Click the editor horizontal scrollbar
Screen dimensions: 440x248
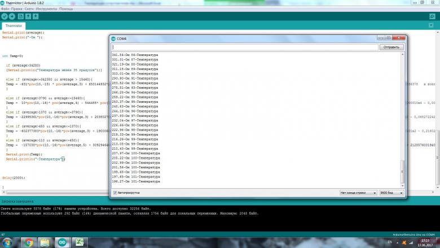[56, 193]
